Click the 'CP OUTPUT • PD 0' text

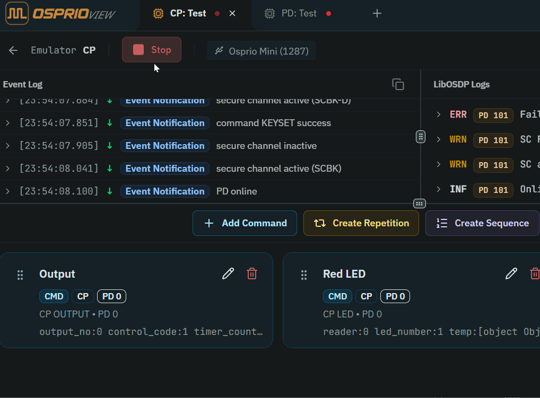click(x=79, y=314)
